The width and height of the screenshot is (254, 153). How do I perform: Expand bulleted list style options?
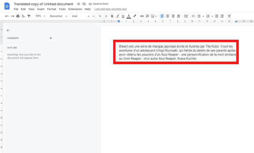[203, 16]
